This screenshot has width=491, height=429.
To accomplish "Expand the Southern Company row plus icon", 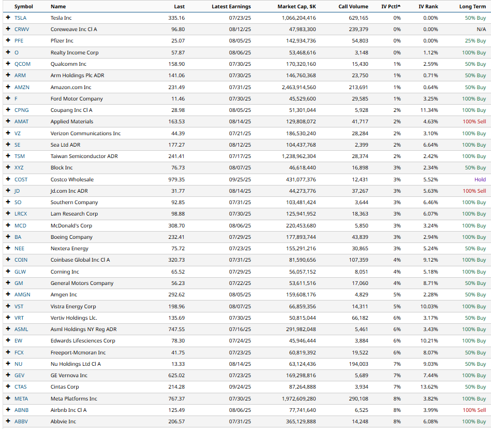I will click(8, 202).
